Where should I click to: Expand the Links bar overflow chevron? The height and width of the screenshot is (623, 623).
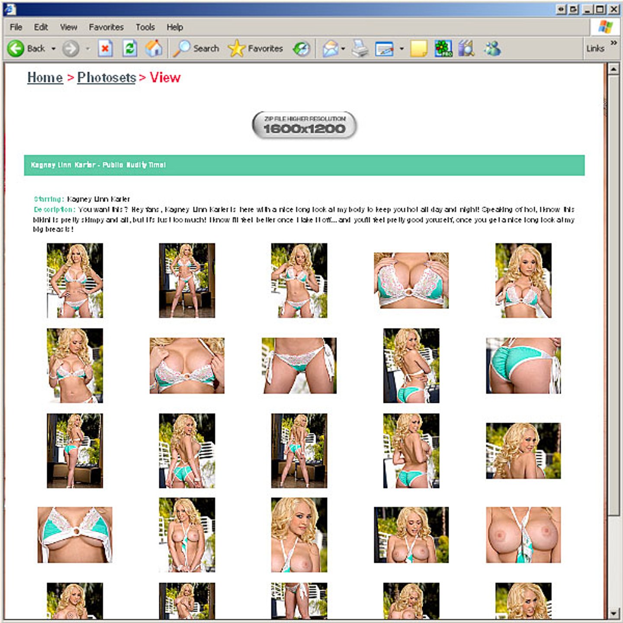[x=613, y=42]
